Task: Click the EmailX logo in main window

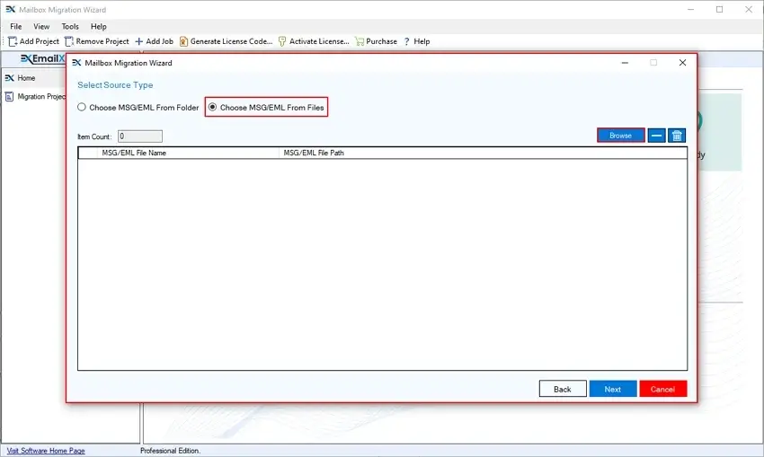Action: [43, 59]
